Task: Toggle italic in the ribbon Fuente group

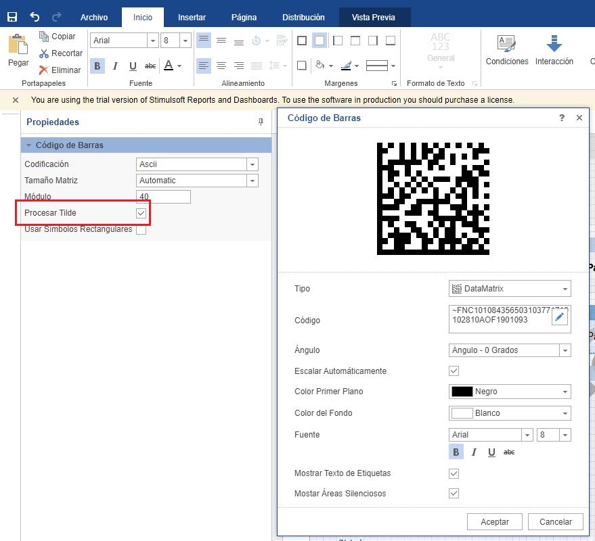Action: [115, 66]
